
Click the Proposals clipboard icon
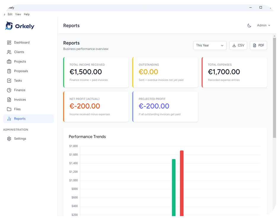9,71
